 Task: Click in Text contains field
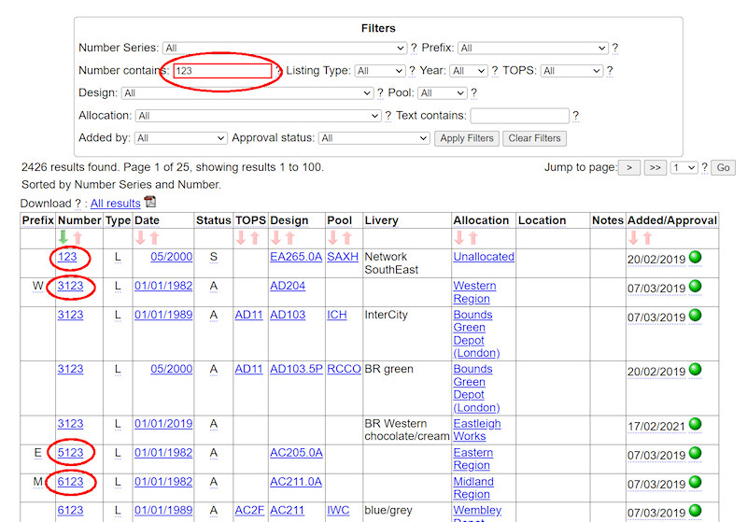520,116
